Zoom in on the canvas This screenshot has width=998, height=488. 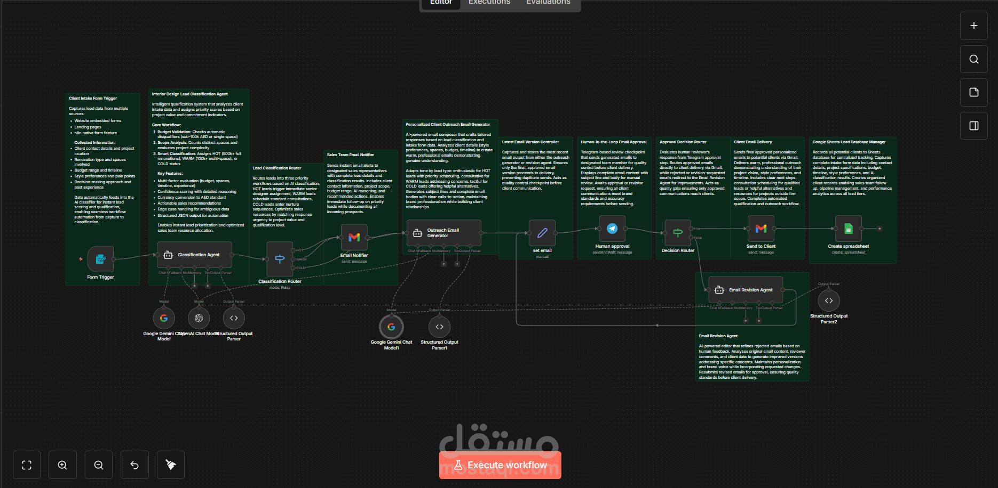[x=62, y=465]
